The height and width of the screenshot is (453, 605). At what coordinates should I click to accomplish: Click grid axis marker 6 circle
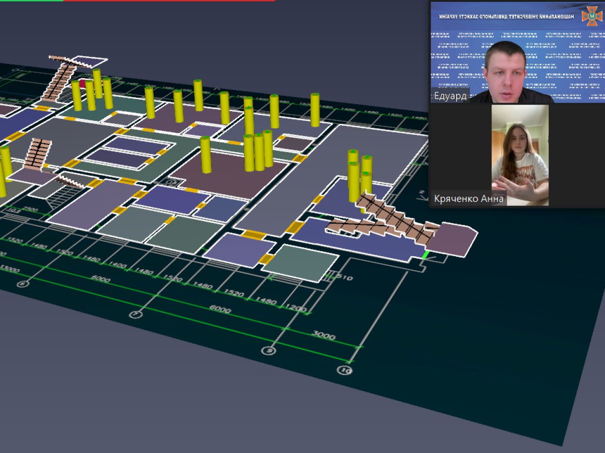click(23, 284)
